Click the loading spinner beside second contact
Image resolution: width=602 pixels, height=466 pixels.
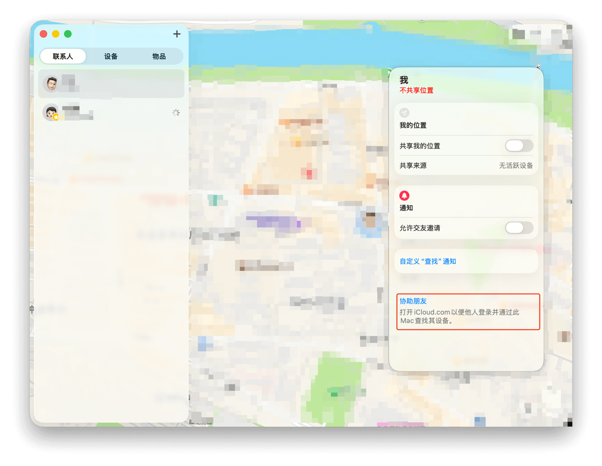[x=176, y=112]
